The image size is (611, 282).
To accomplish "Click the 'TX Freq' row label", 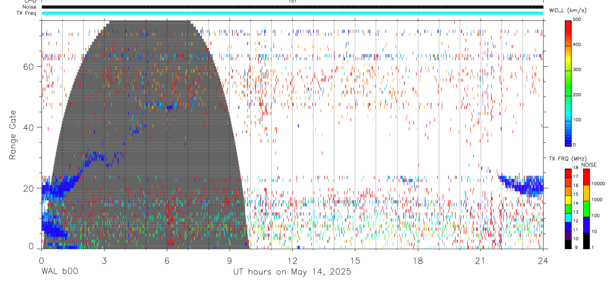I will [26, 13].
